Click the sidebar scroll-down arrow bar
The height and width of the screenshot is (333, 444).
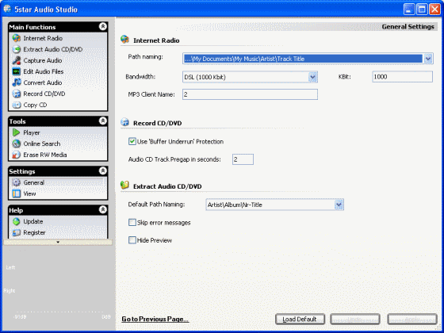(x=58, y=242)
